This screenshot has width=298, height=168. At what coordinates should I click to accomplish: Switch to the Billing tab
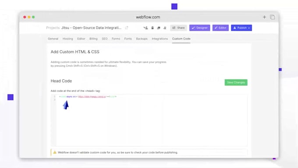pos(93,39)
